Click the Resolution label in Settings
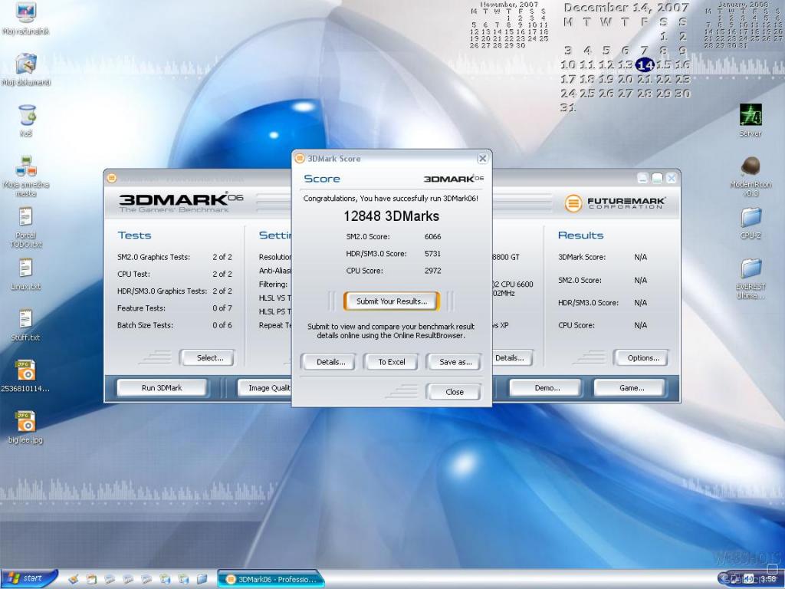The width and height of the screenshot is (785, 589). click(275, 257)
